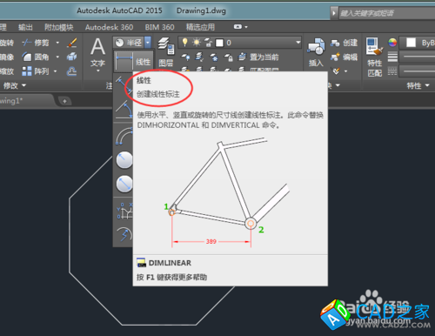Select the Fillet (圆角) tool
This screenshot has width=435, height=336.
pos(35,57)
